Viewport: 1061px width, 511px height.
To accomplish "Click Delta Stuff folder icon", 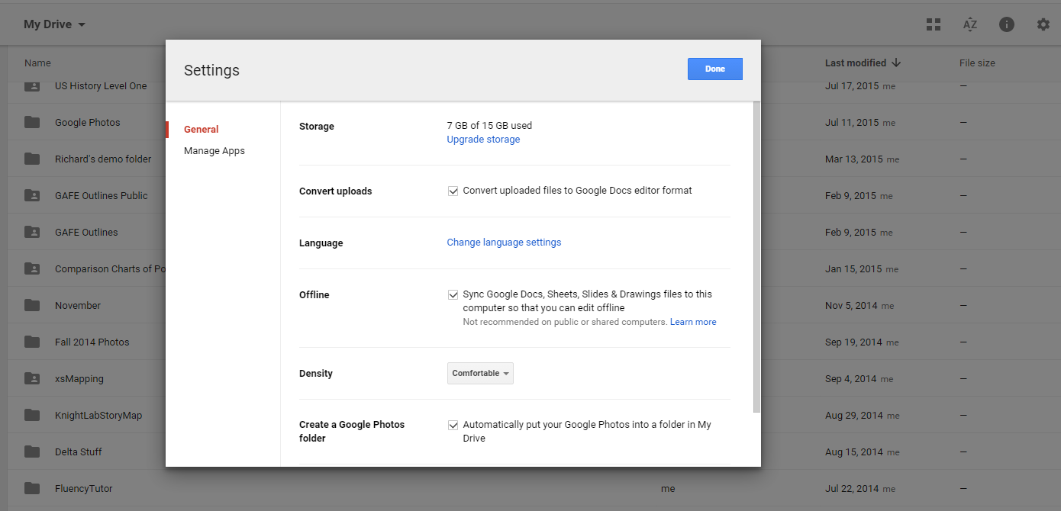I will [x=32, y=452].
